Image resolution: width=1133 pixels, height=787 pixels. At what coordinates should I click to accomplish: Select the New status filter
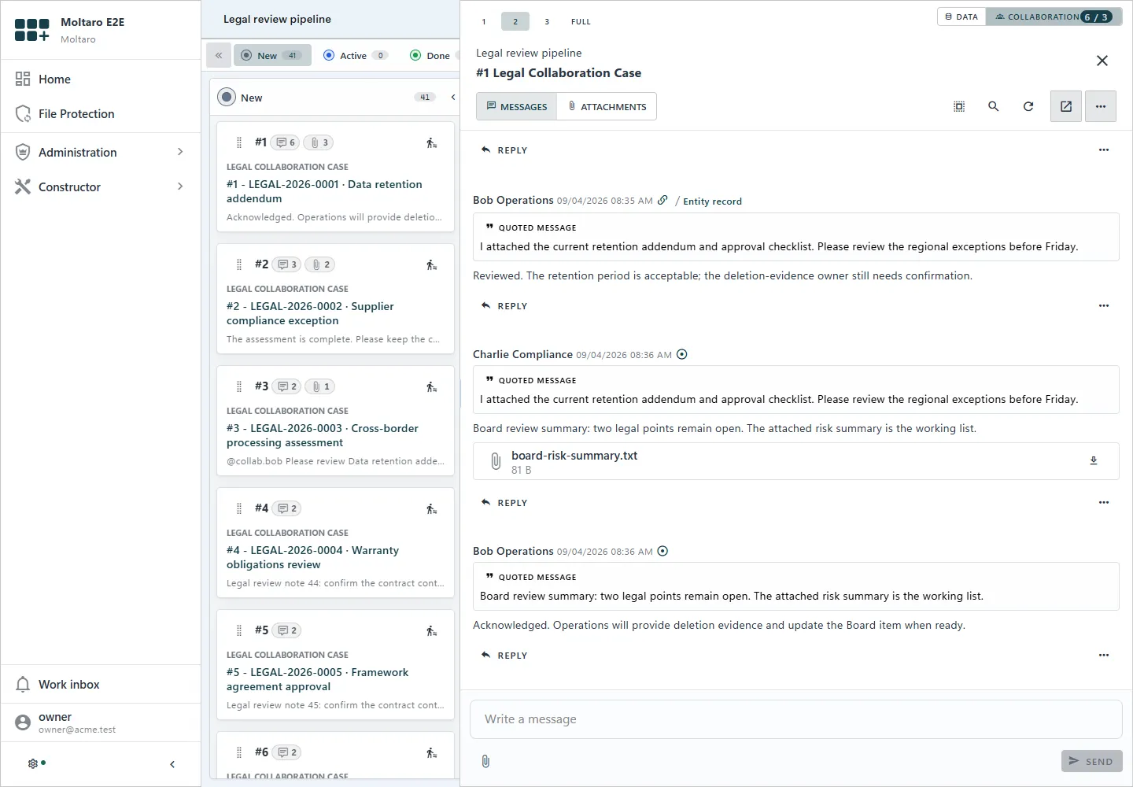(x=272, y=55)
